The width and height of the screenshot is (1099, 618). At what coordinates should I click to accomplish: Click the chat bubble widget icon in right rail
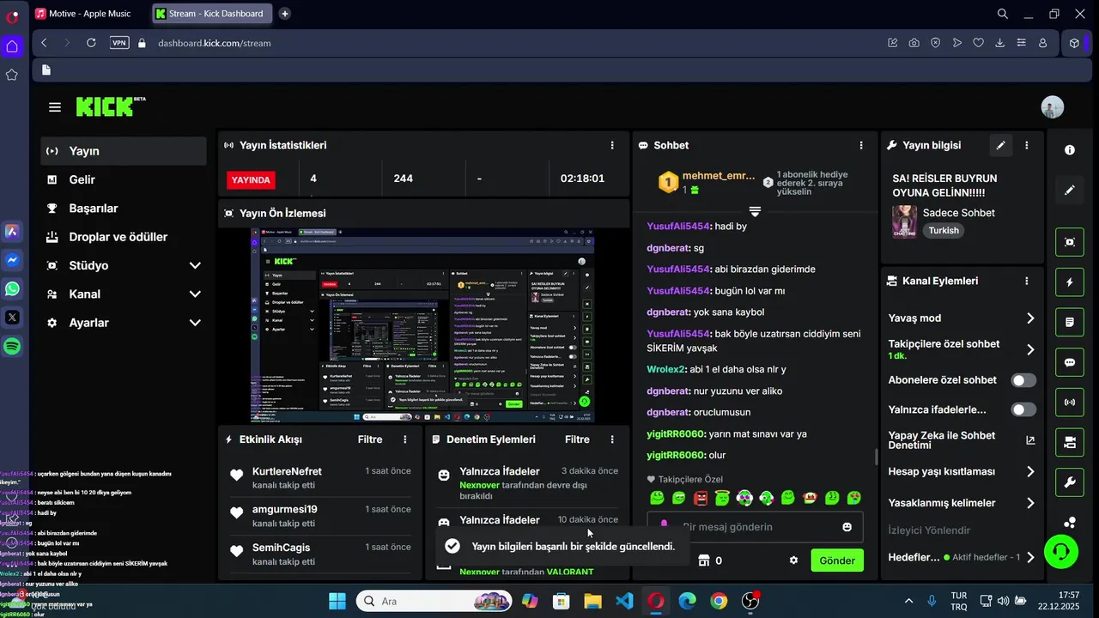[1070, 362]
